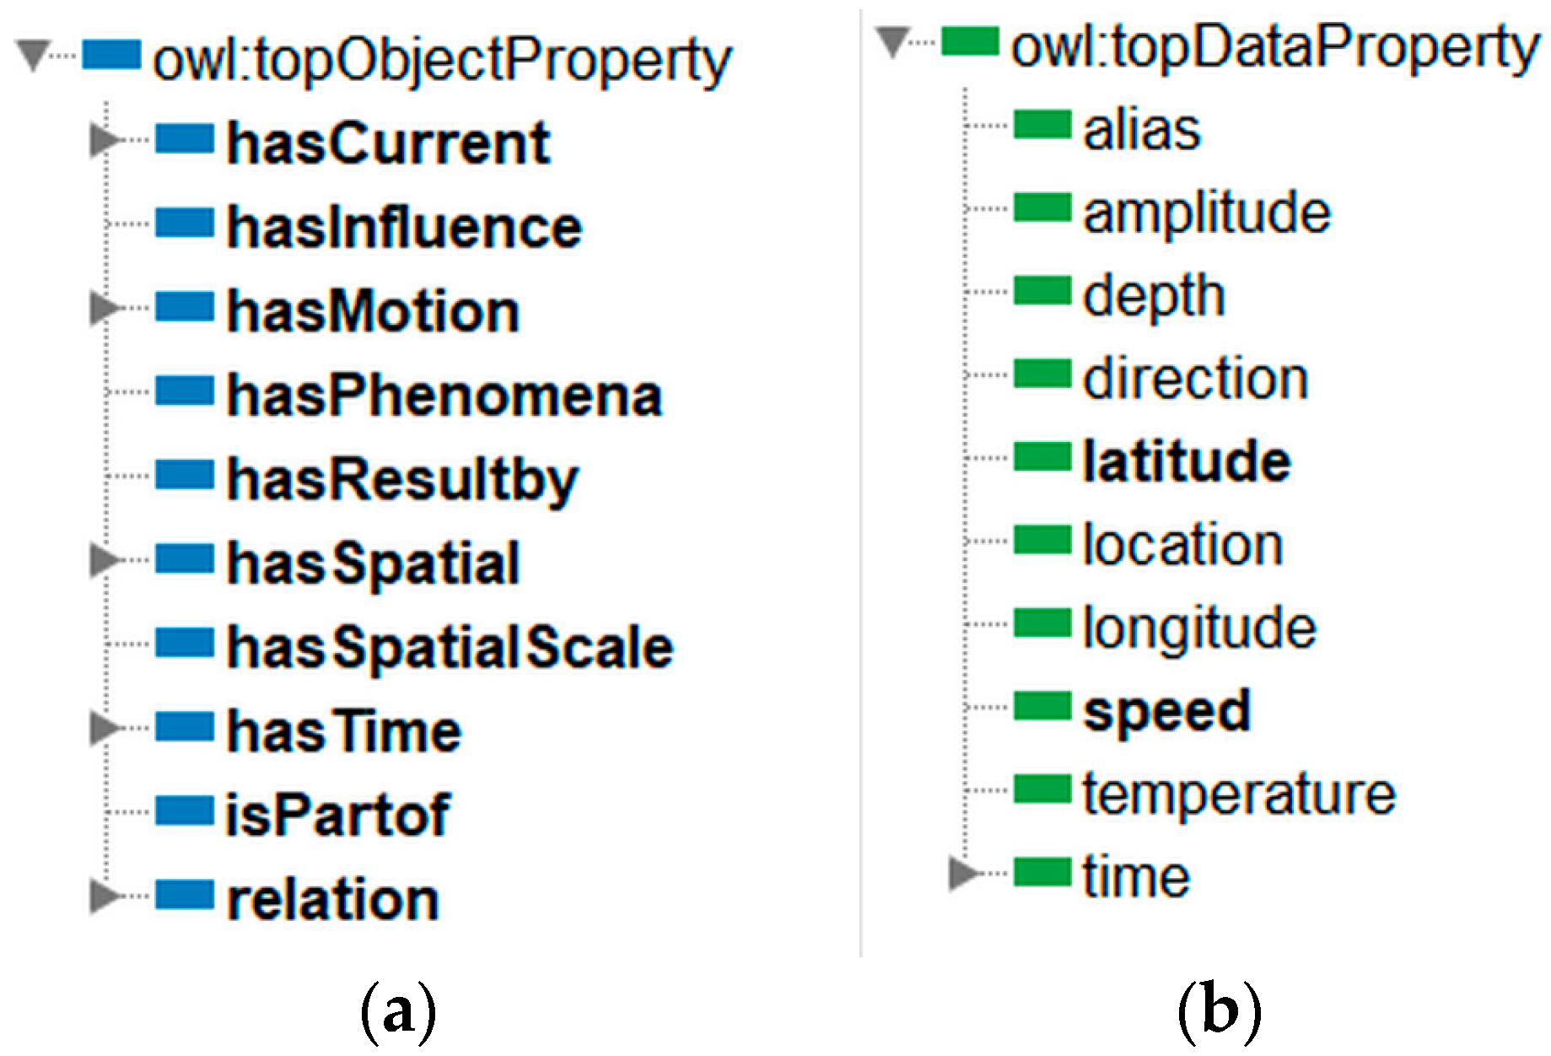
Task: Expand the hasMotion property subtree
Action: 103,308
